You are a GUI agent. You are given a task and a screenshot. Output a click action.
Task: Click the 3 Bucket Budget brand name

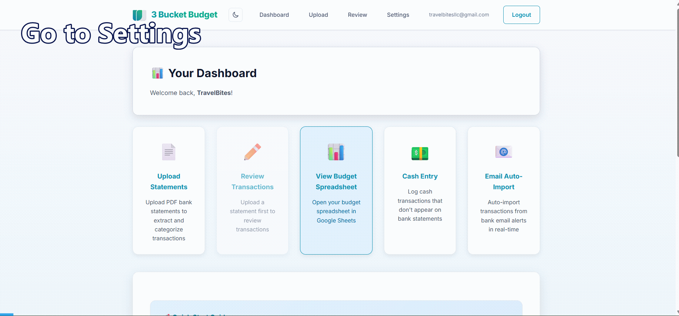184,15
